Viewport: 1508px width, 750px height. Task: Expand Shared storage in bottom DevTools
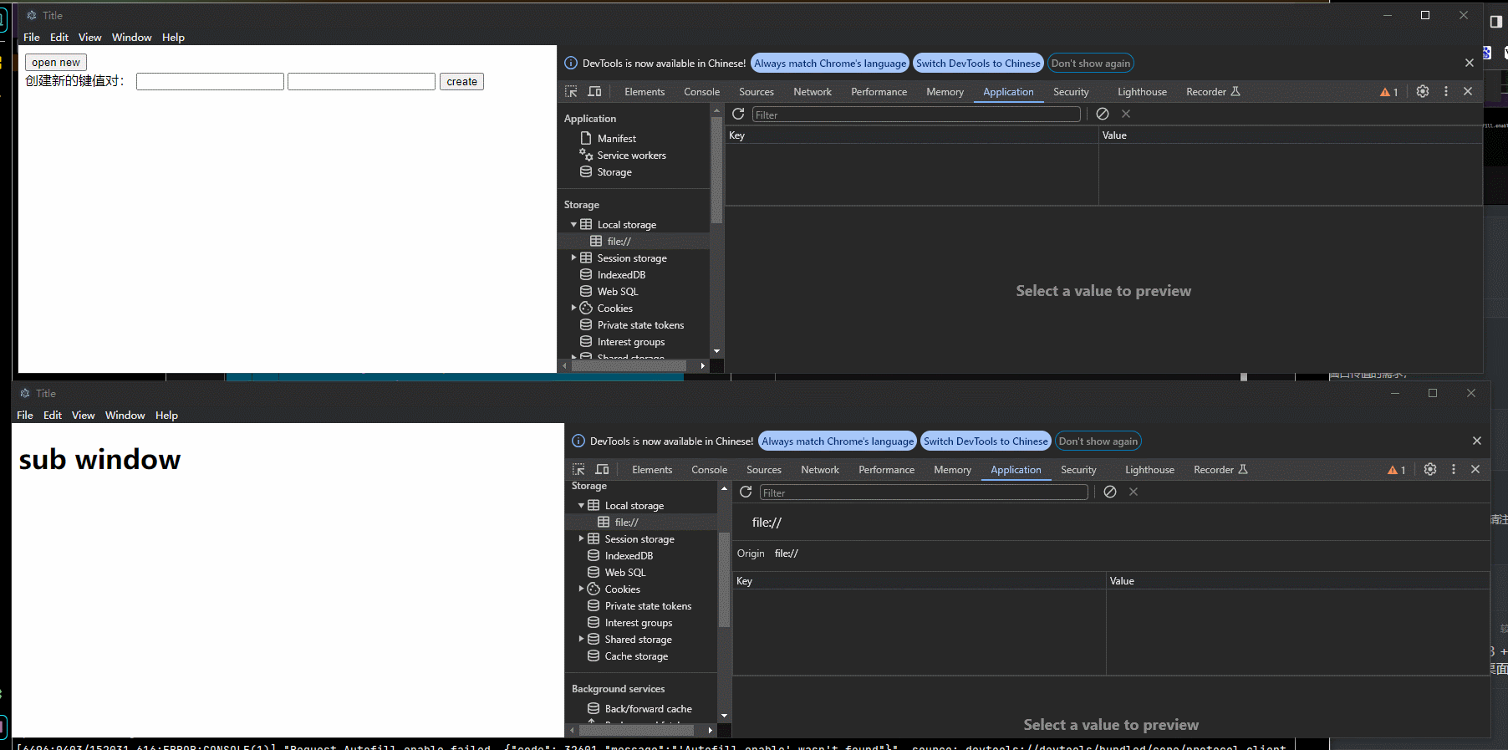coord(582,640)
